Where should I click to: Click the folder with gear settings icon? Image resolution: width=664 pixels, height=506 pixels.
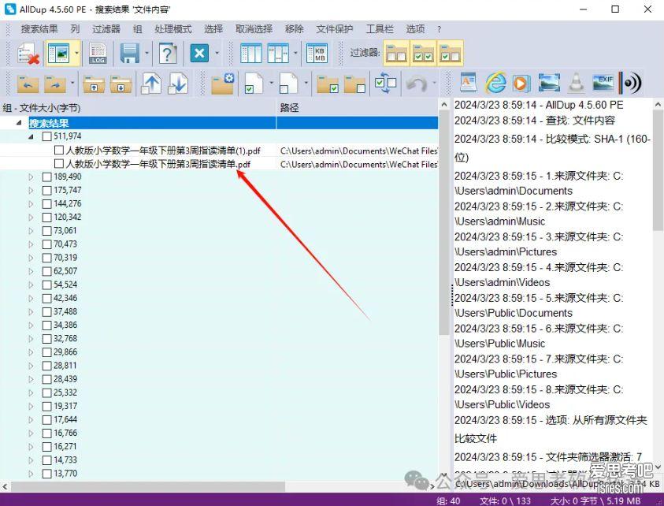(223, 83)
